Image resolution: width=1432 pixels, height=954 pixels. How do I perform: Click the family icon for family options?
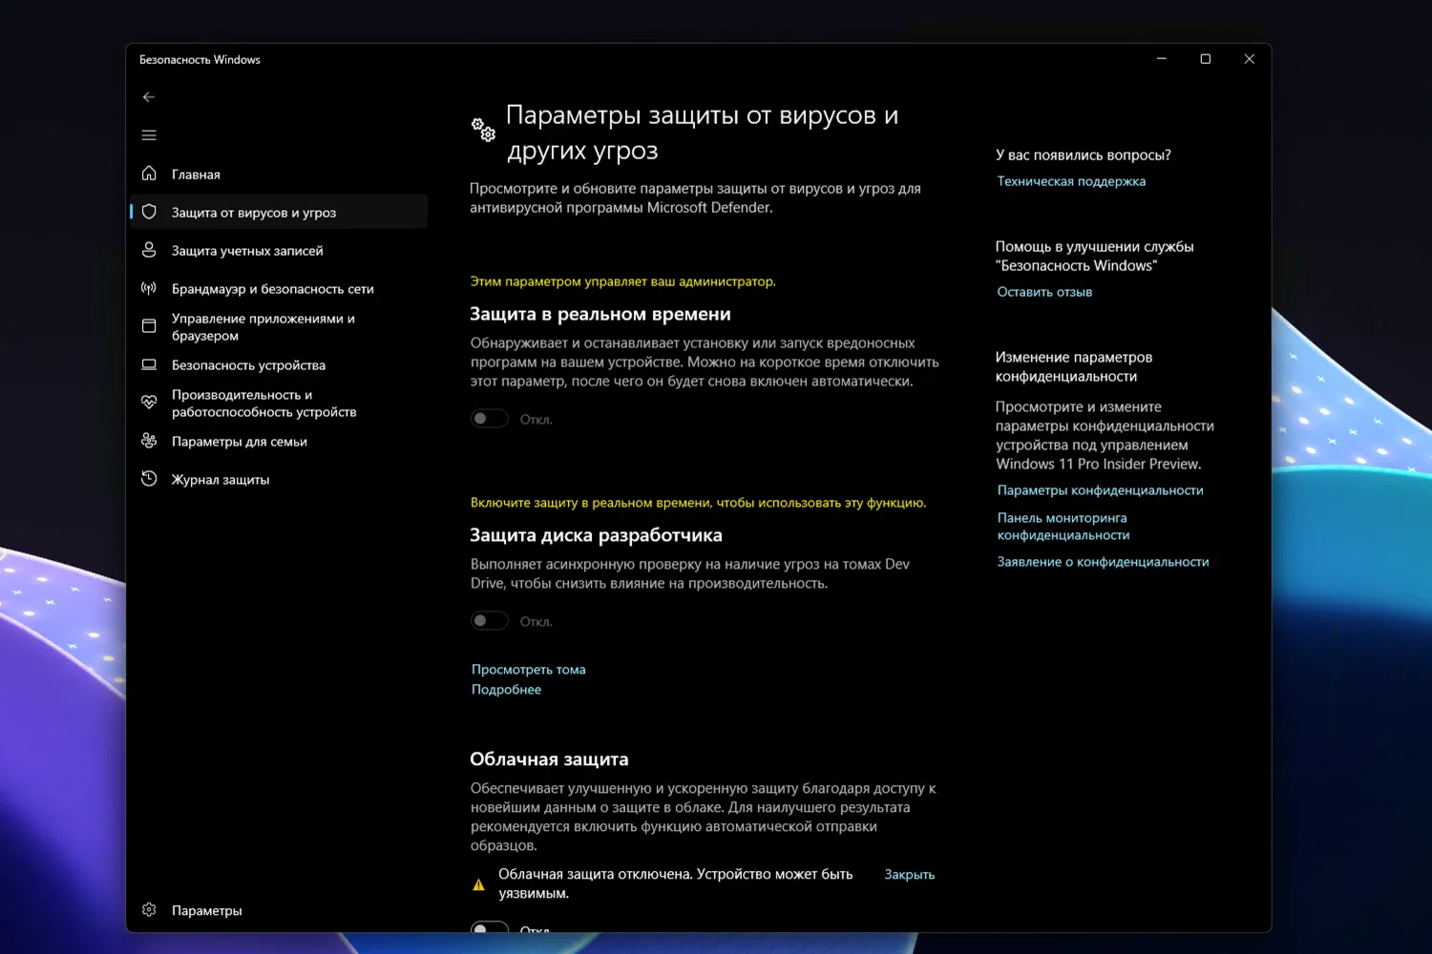point(149,441)
